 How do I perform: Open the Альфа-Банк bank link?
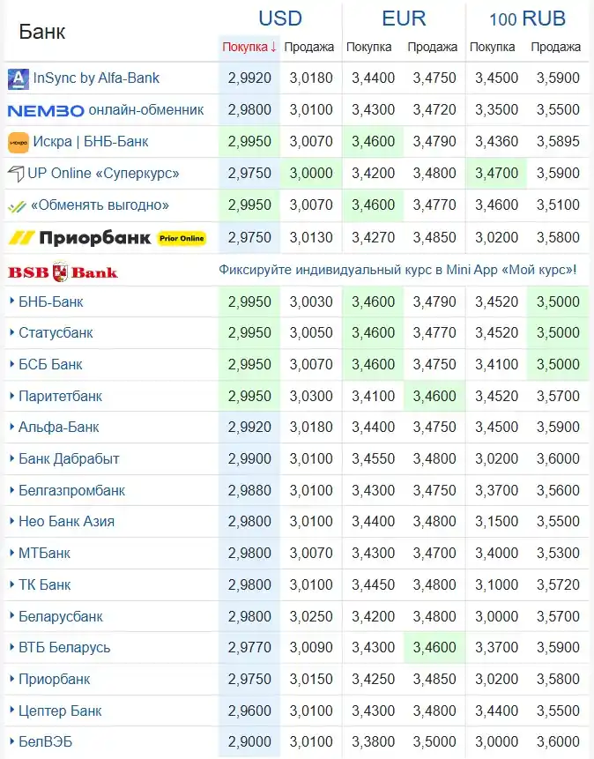(58, 428)
